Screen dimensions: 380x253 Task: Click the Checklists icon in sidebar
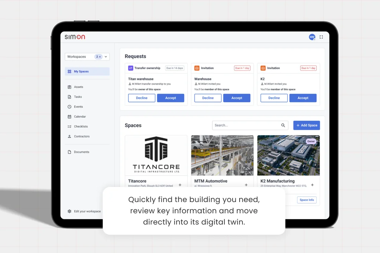[69, 126]
